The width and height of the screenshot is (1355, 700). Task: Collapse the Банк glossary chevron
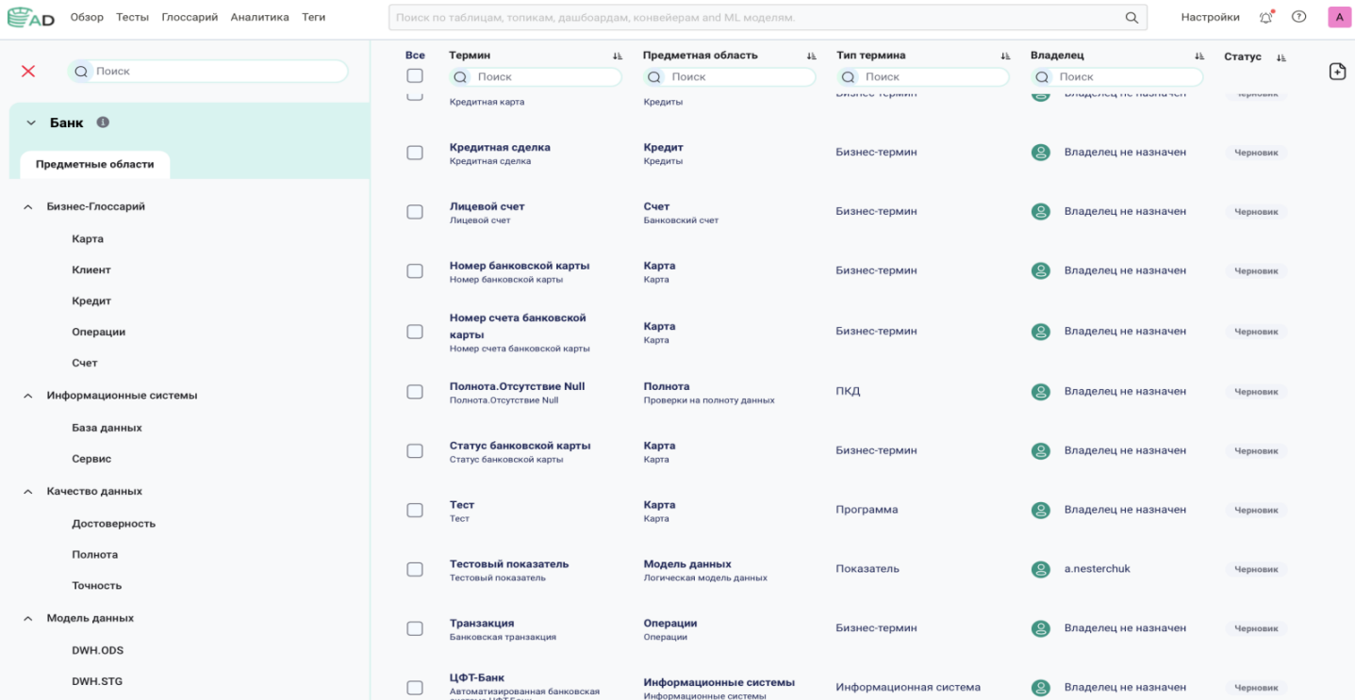click(31, 123)
